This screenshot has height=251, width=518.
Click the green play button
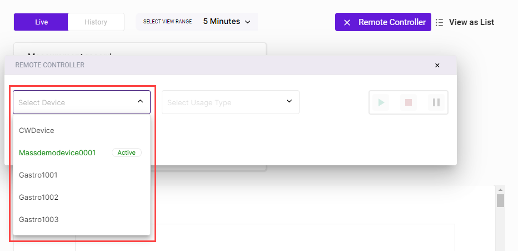pos(381,102)
